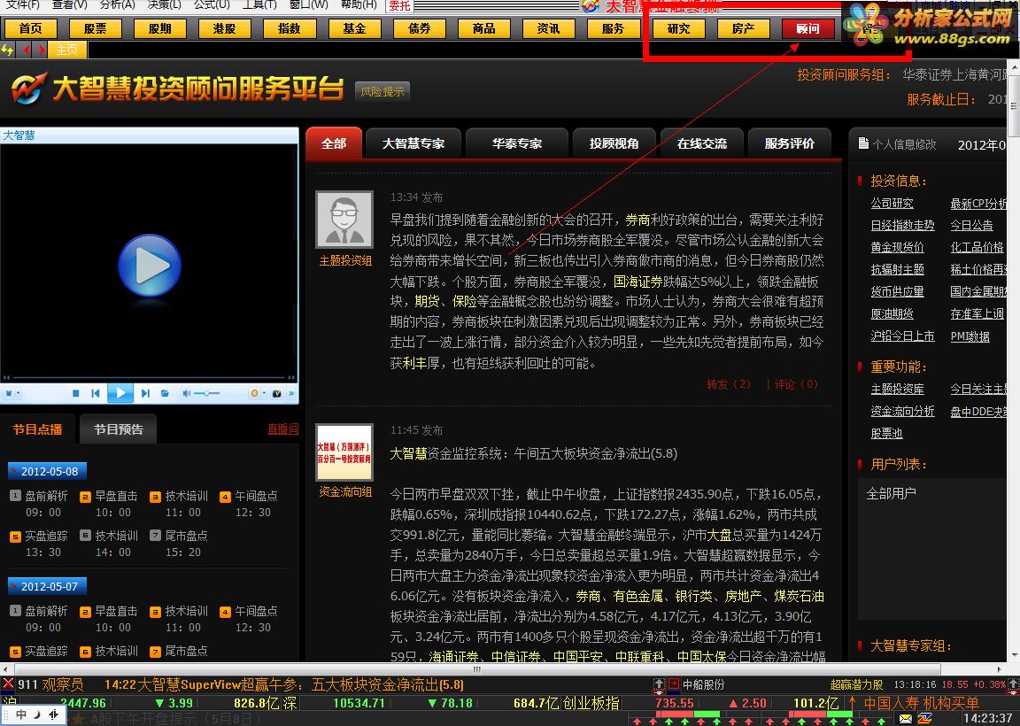The image size is (1020, 726).
Task: Open file icon in media player bar
Action: [165, 393]
